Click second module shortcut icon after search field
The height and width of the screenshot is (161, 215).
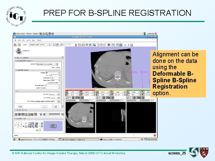click(79, 45)
